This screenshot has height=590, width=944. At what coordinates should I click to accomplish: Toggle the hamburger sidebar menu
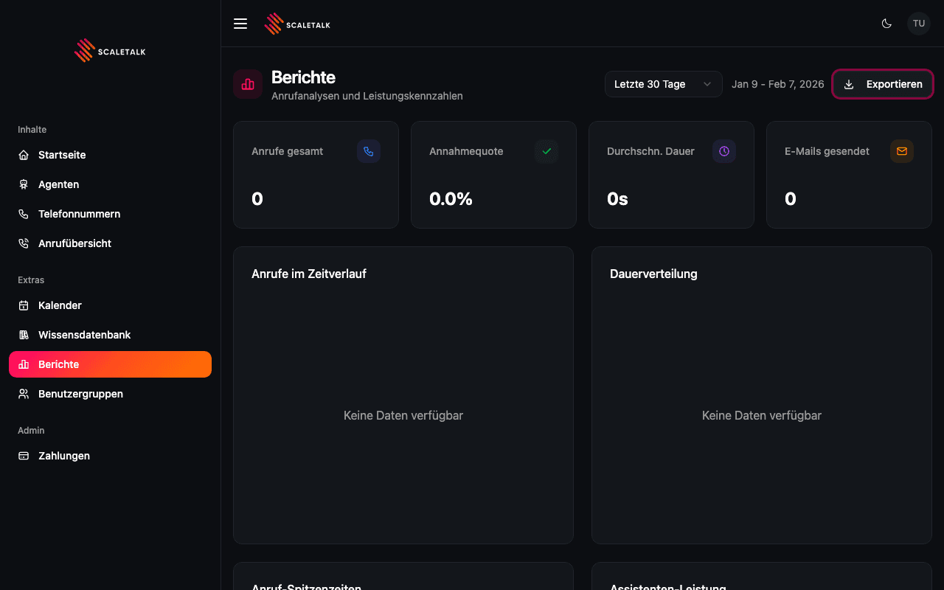(240, 24)
